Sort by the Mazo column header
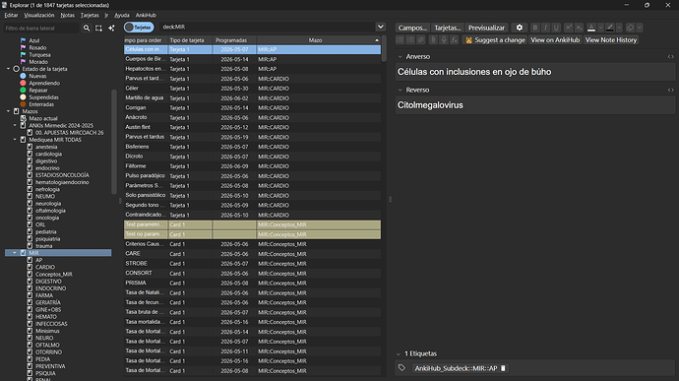Screen dimensions: 679x381 315,40
